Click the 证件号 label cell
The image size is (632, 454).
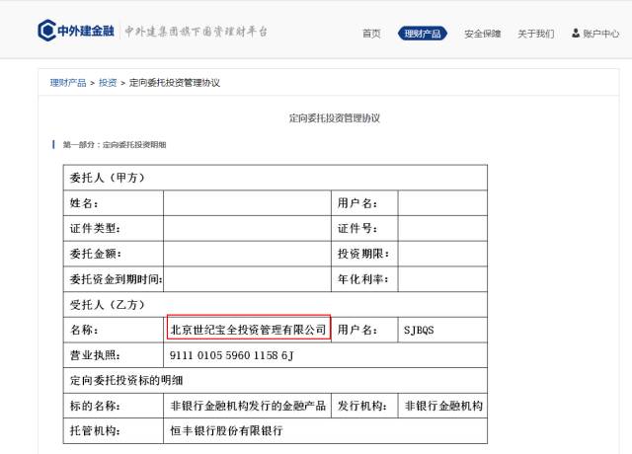pos(364,228)
